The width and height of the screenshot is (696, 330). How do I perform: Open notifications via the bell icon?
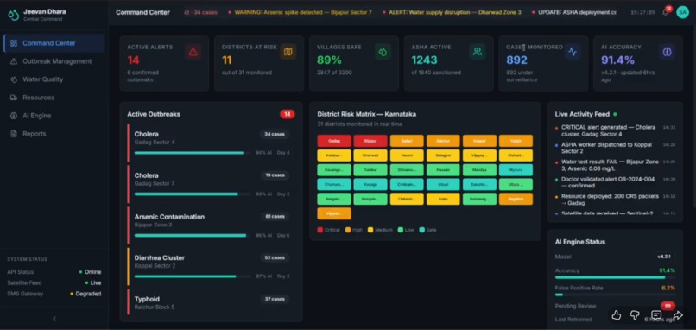point(666,12)
